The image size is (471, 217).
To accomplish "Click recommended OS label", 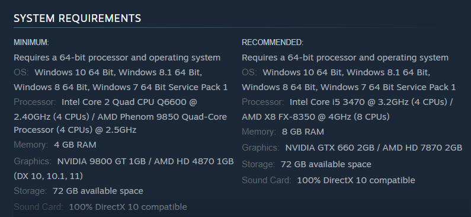I will [x=249, y=72].
